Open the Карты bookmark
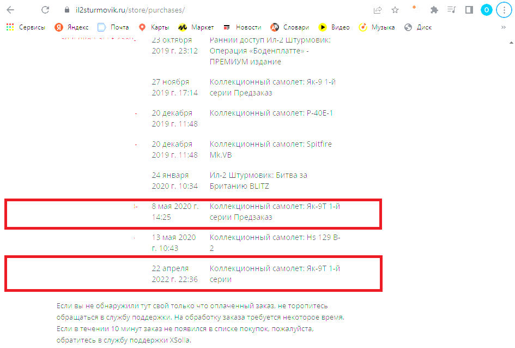Image resolution: width=515 pixels, height=348 pixels. coord(154,27)
